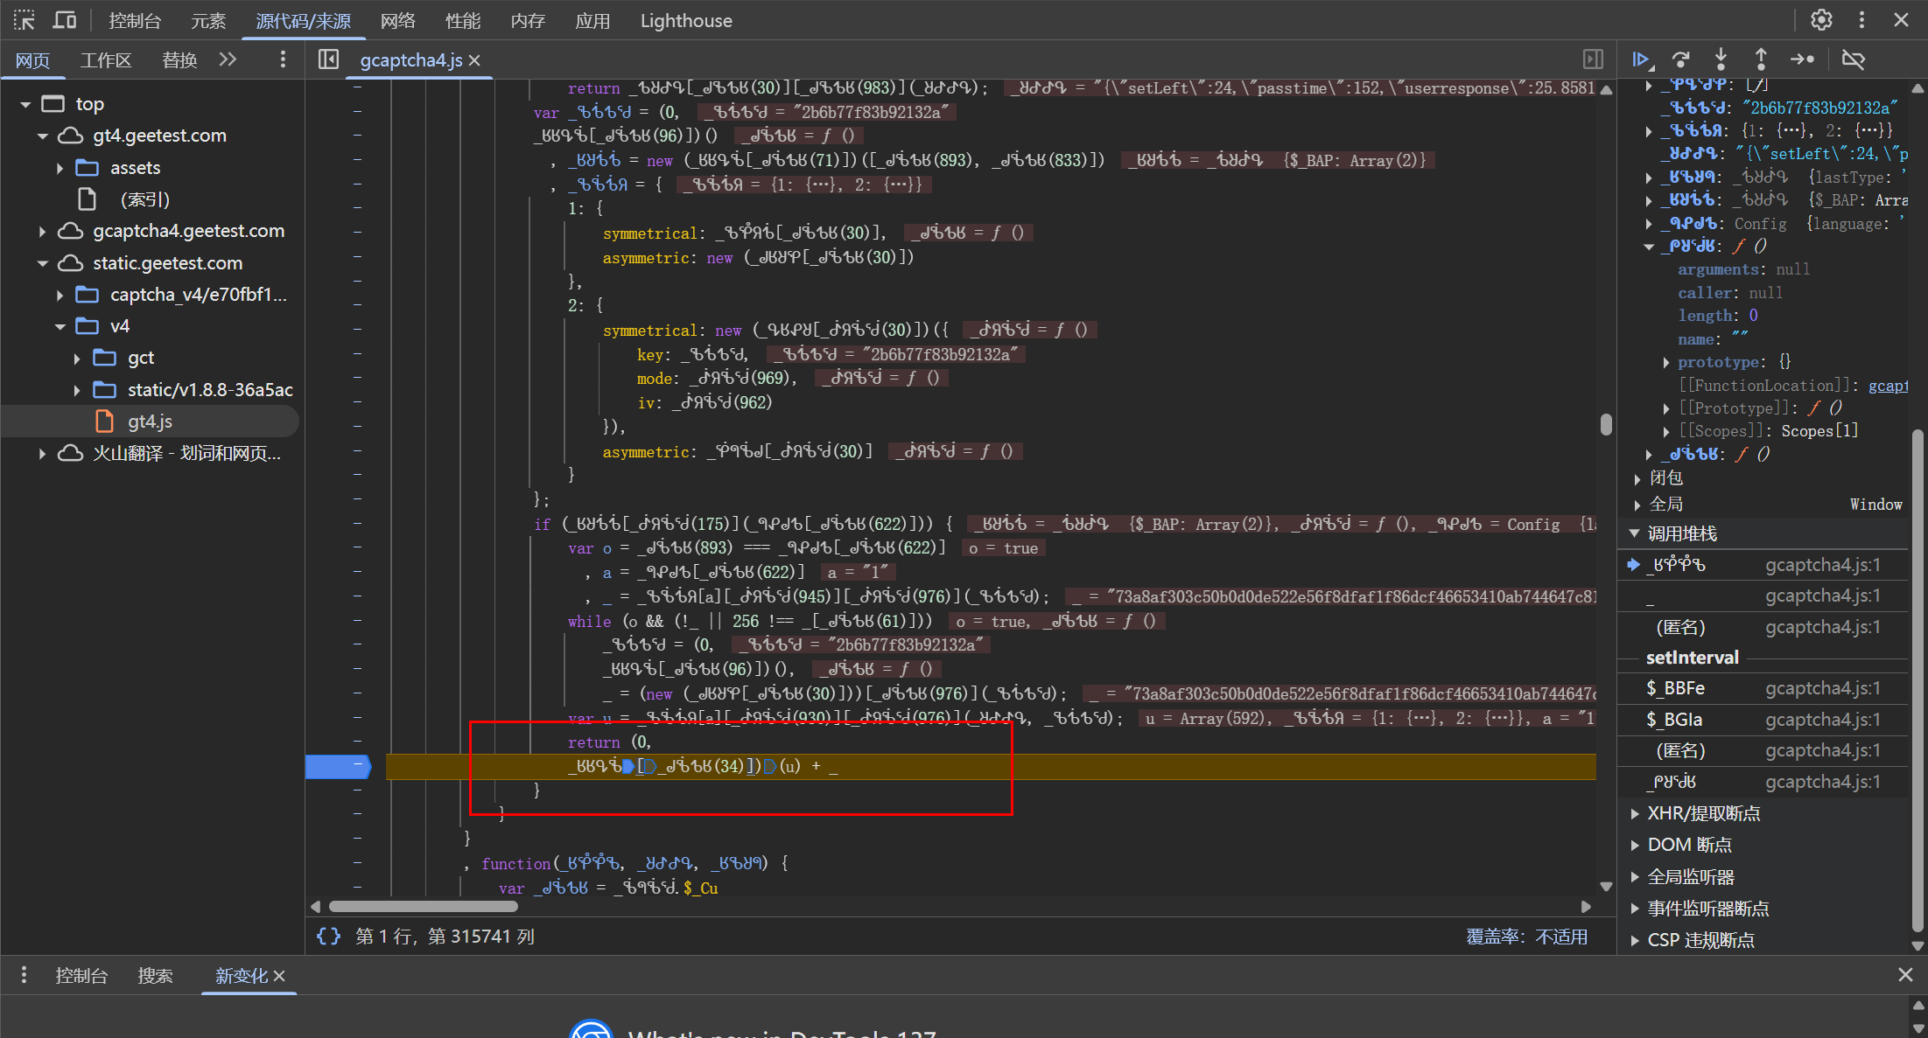This screenshot has height=1038, width=1928.
Task: Toggle device toolbar emulation icon
Action: 65,20
